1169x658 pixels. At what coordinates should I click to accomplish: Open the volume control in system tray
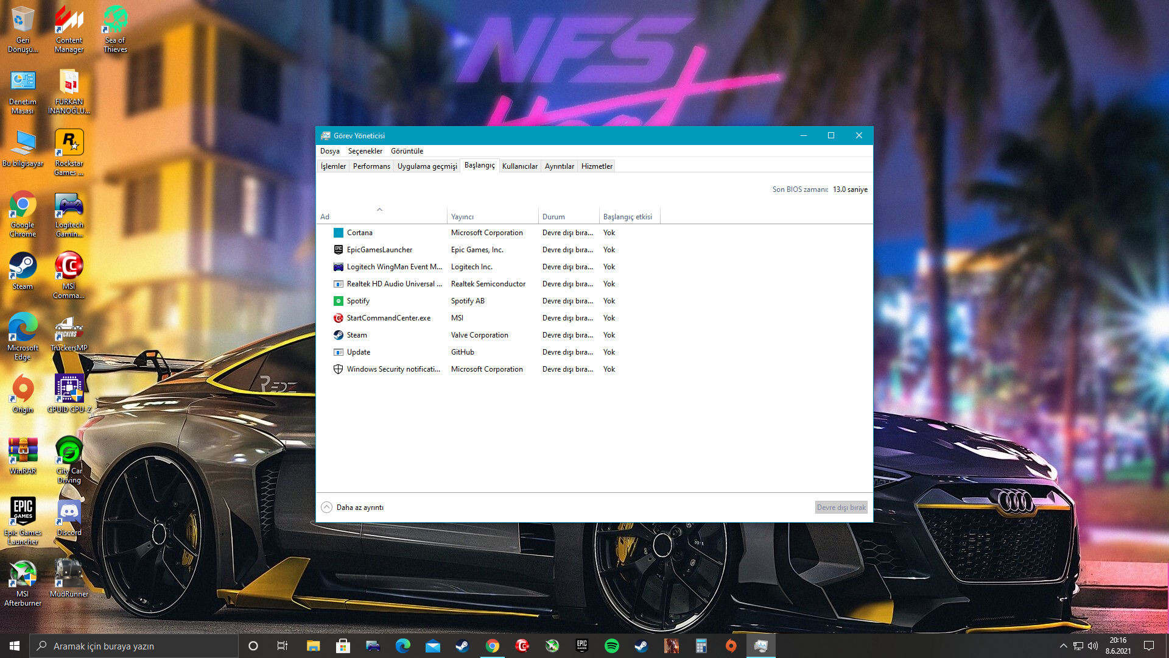point(1093,646)
